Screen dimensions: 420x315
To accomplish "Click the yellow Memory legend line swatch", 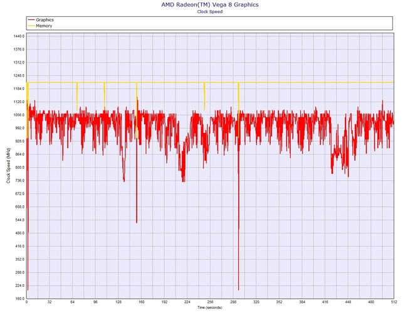I will click(x=31, y=26).
